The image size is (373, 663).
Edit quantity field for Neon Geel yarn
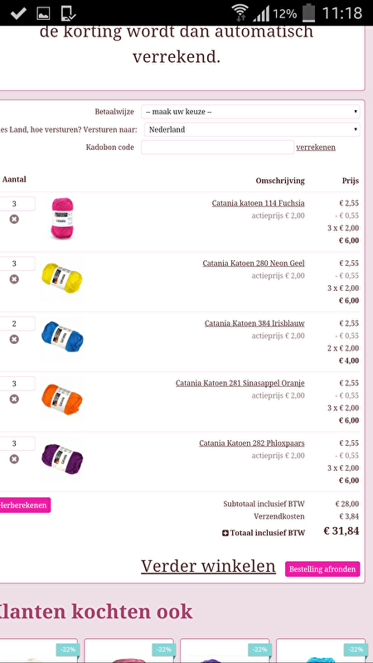point(17,264)
